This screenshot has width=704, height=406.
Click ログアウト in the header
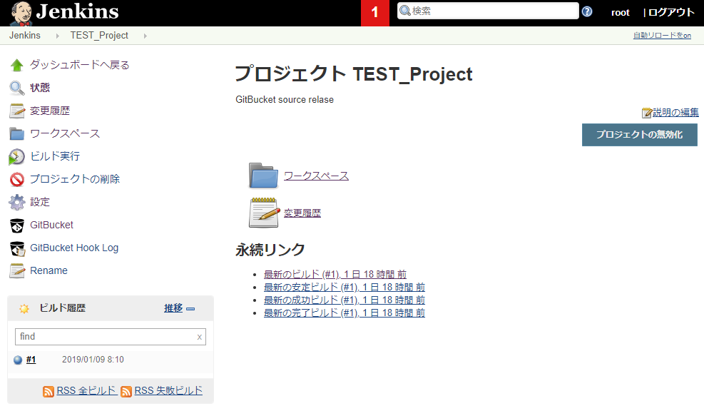coord(671,13)
